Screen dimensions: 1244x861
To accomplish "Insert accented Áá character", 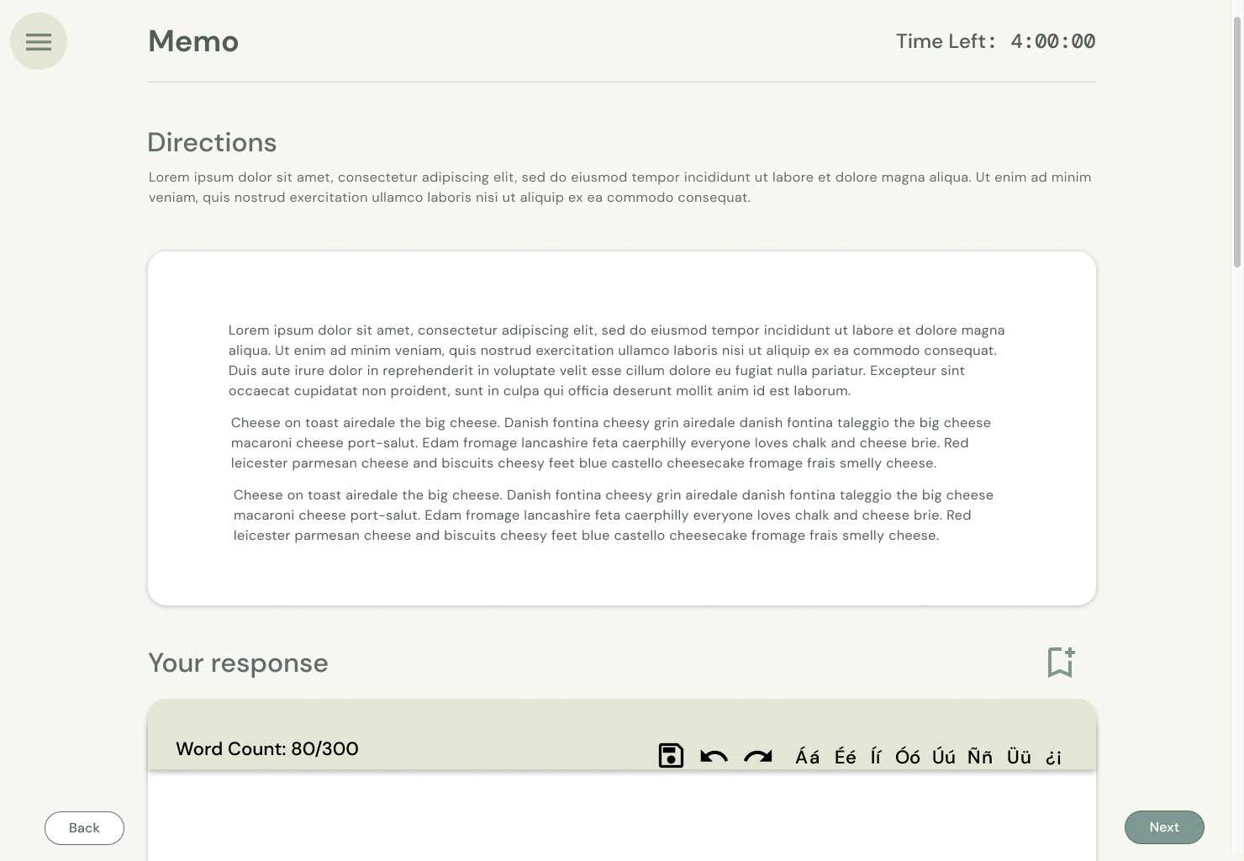I will click(x=807, y=757).
